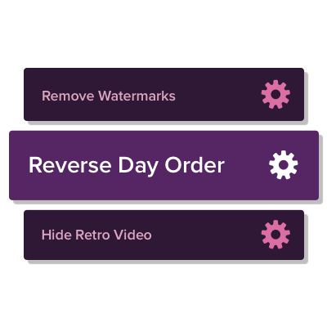Configure Hide Retro Video via its cog icon

tap(275, 235)
